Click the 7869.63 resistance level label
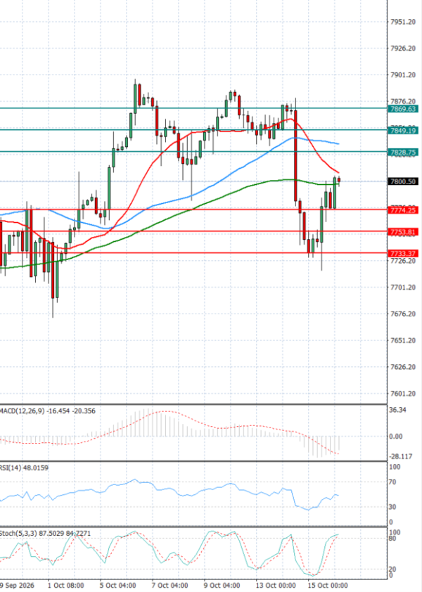 [403, 109]
